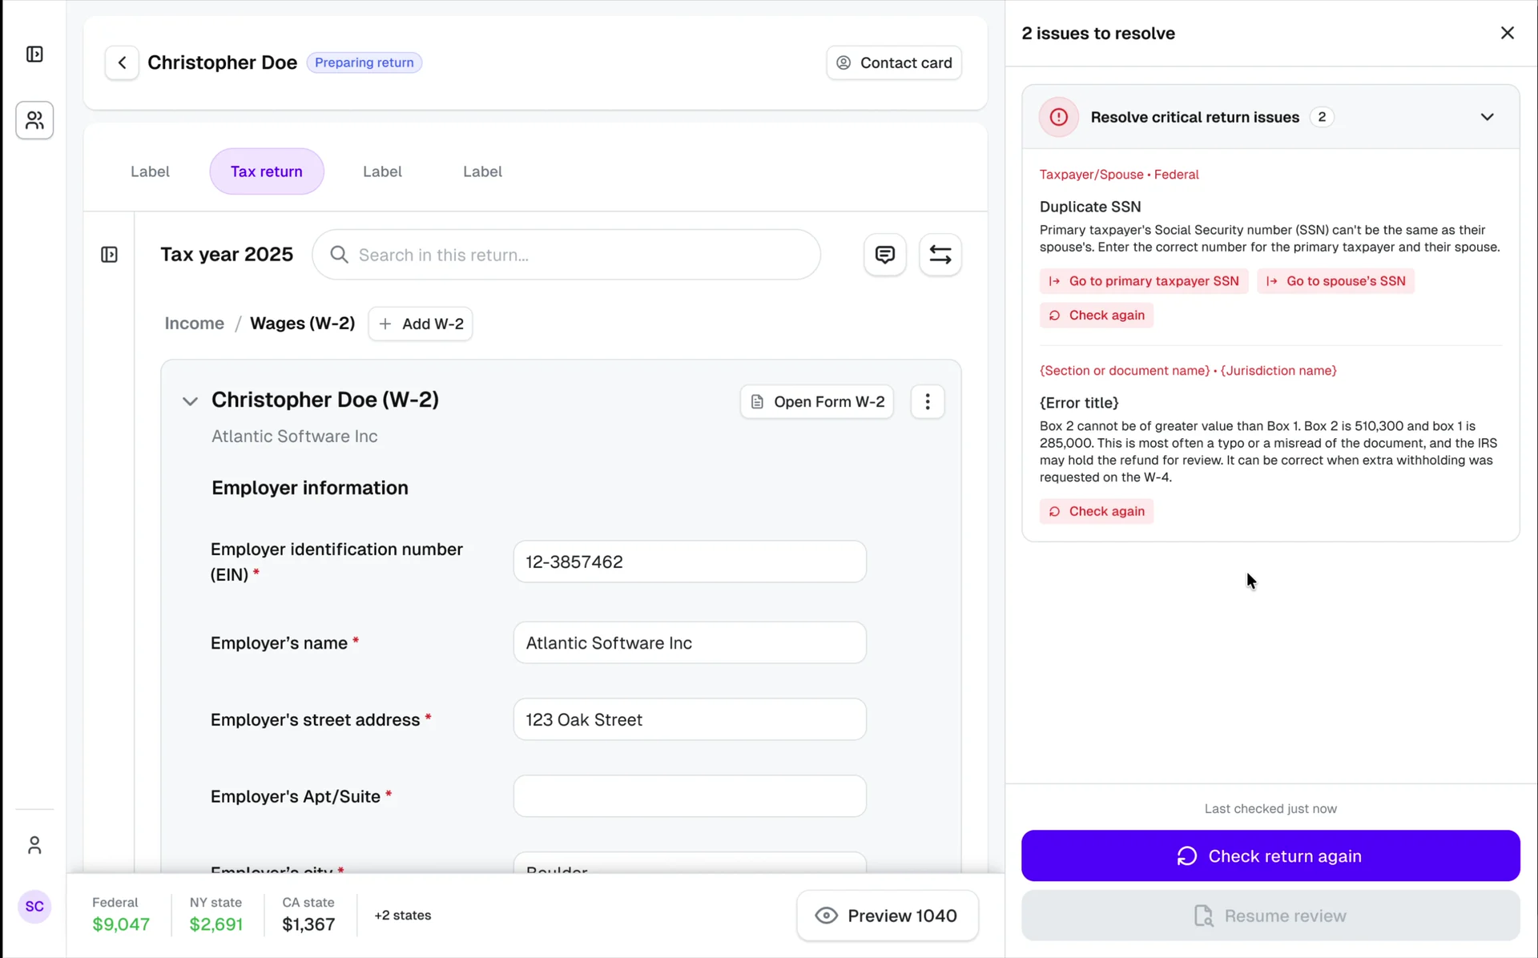Click the magnifier icon in return search
The height and width of the screenshot is (958, 1538).
tap(340, 255)
